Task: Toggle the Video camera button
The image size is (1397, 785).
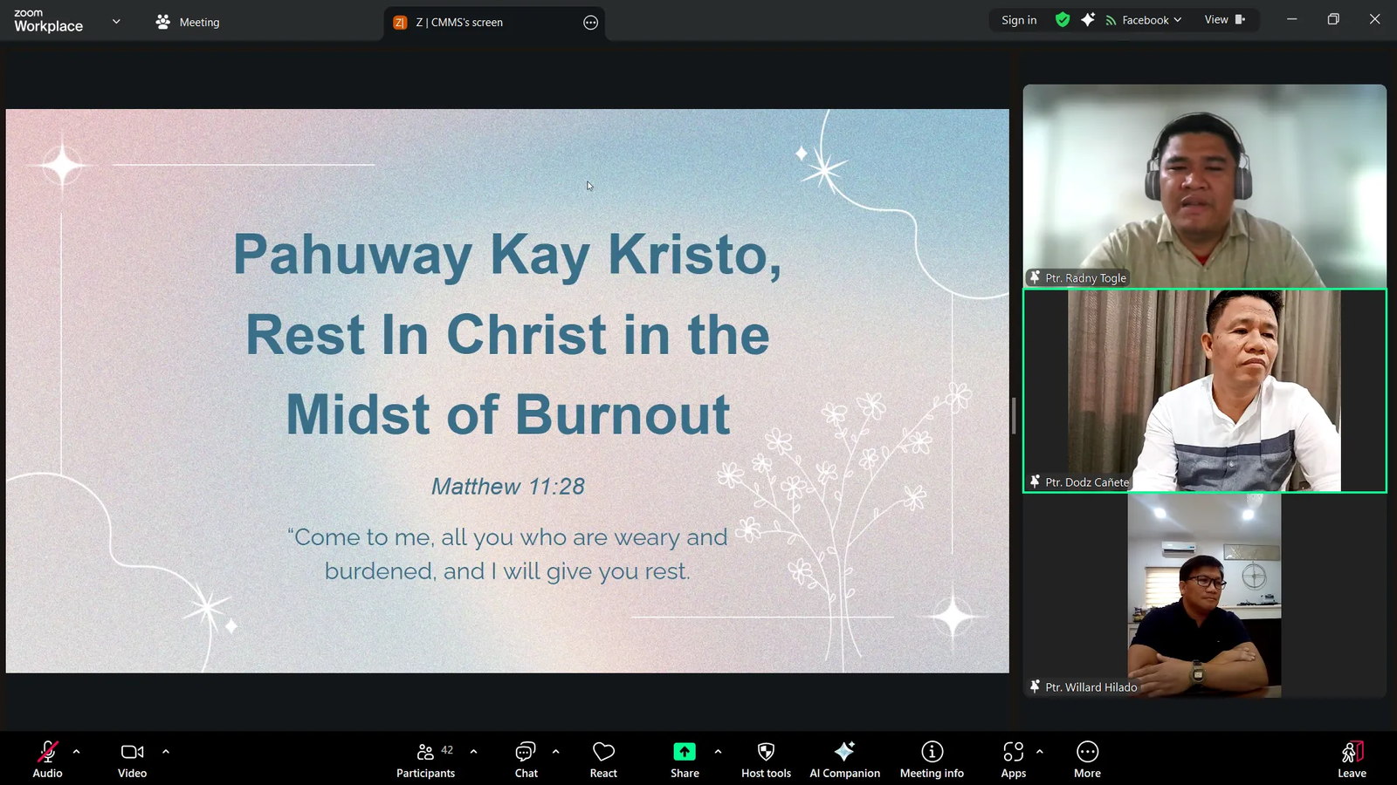Action: 132,759
